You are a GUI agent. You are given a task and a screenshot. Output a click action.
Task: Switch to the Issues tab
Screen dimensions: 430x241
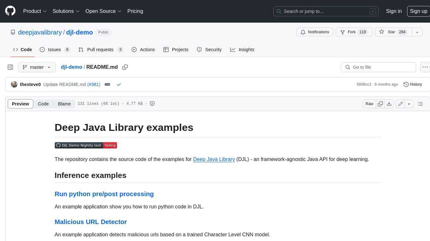[55, 50]
